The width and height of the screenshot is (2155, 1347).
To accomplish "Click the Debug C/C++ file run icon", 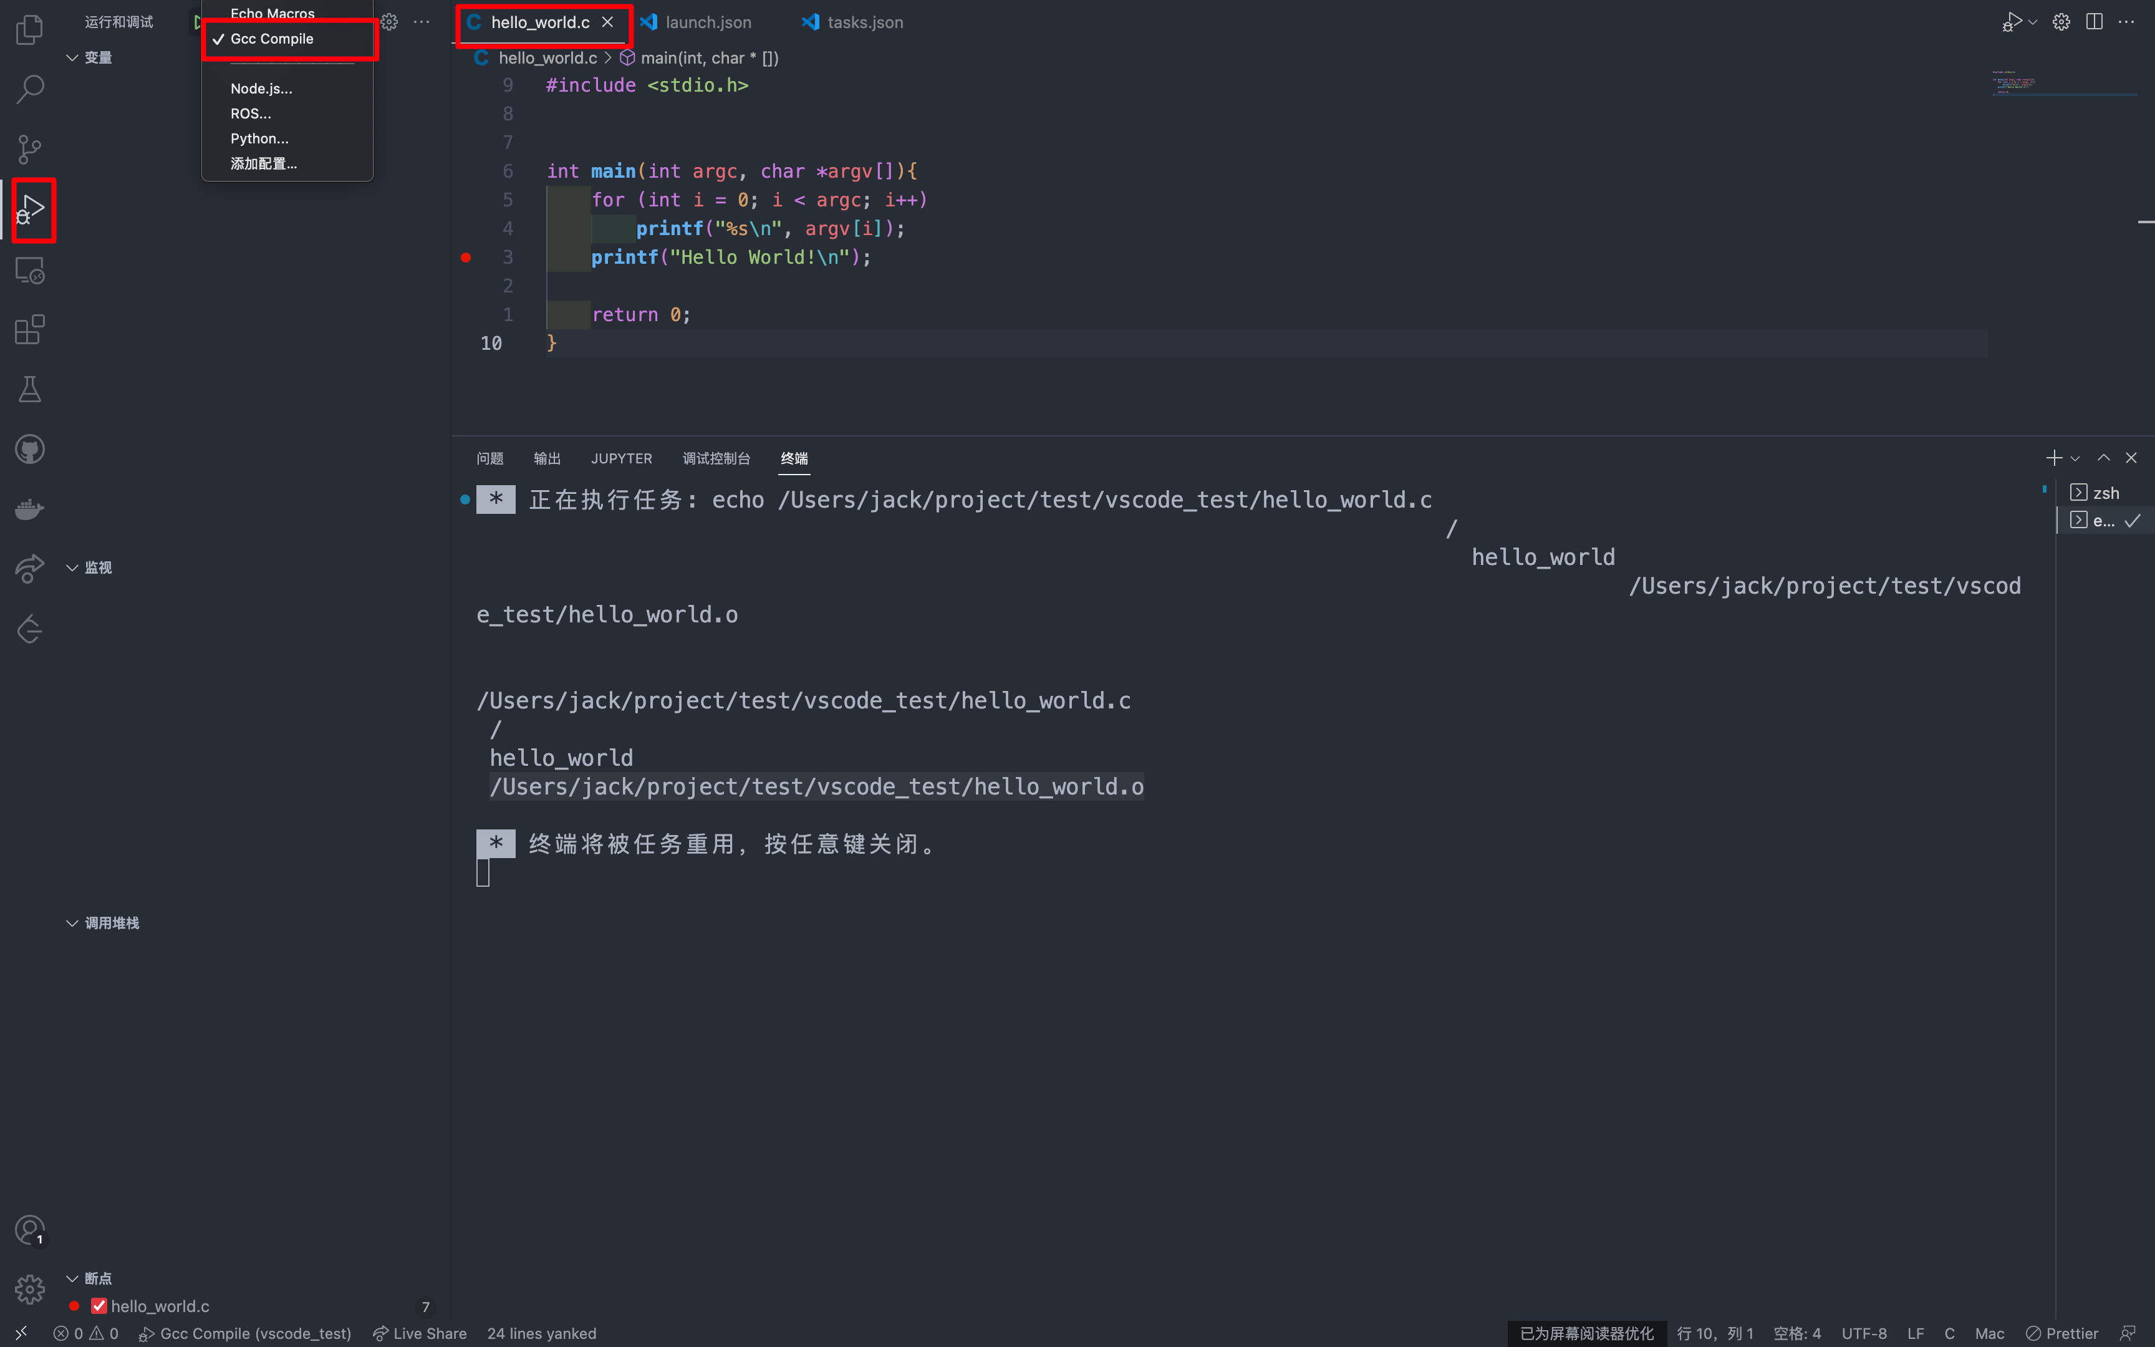I will click(2012, 21).
